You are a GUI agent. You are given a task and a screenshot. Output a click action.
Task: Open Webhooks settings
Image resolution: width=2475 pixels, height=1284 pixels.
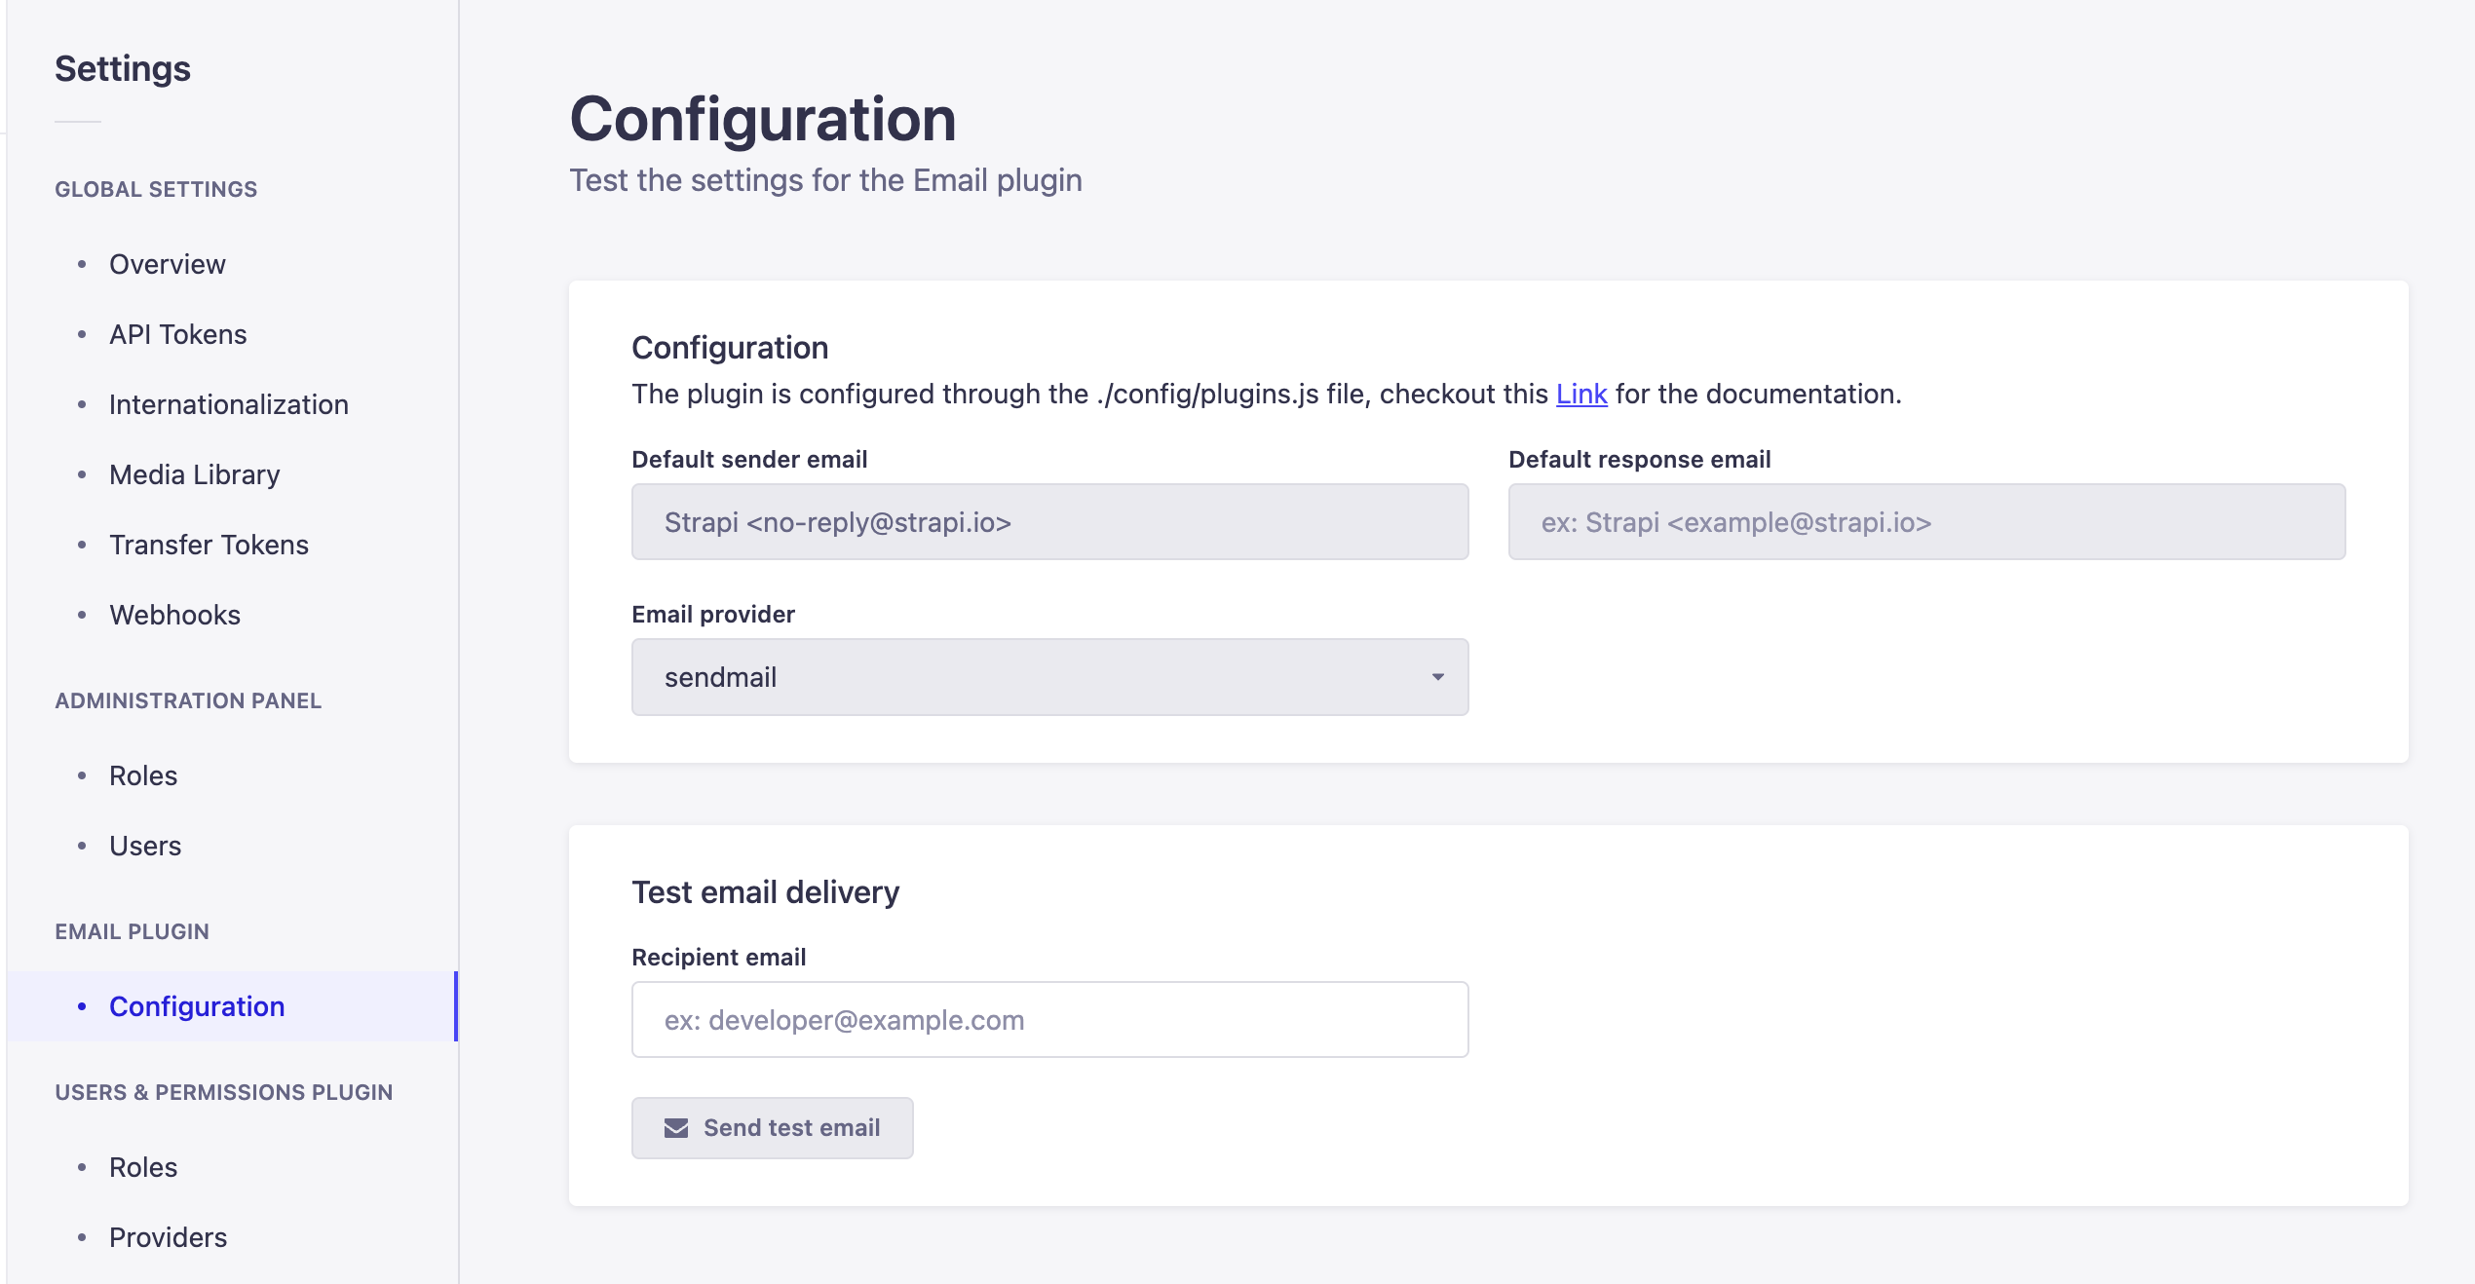click(174, 615)
